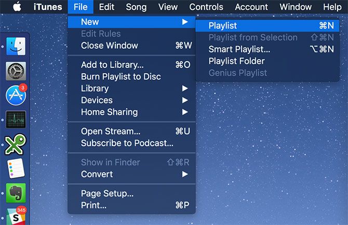This screenshot has height=225, width=348.
Task: Select Smart Playlist… menu item
Action: pyautogui.click(x=239, y=49)
